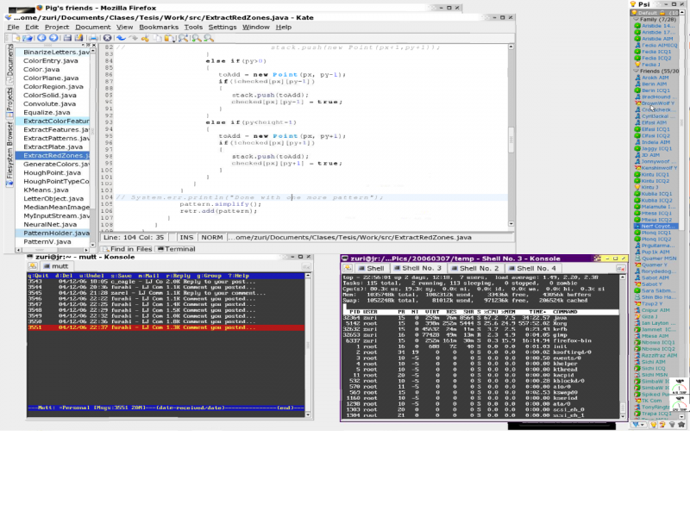The height and width of the screenshot is (517, 690).
Task: Click the Back navigation arrow in Kate toolbar
Action: point(41,38)
